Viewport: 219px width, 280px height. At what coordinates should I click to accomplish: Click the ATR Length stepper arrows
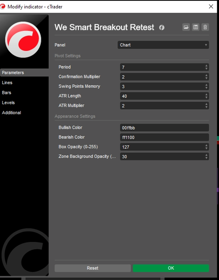pyautogui.click(x=207, y=96)
